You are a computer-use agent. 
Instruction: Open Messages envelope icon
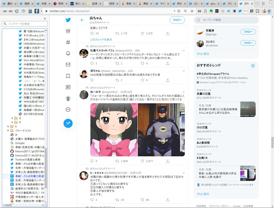[68, 65]
